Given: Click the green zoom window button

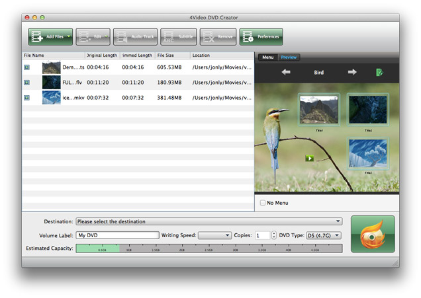Looking at the screenshot, I should [x=42, y=17].
